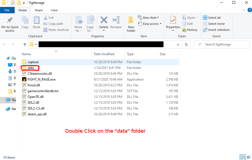Select FIGHT_N_RAGE.exe application

click(100, 79)
